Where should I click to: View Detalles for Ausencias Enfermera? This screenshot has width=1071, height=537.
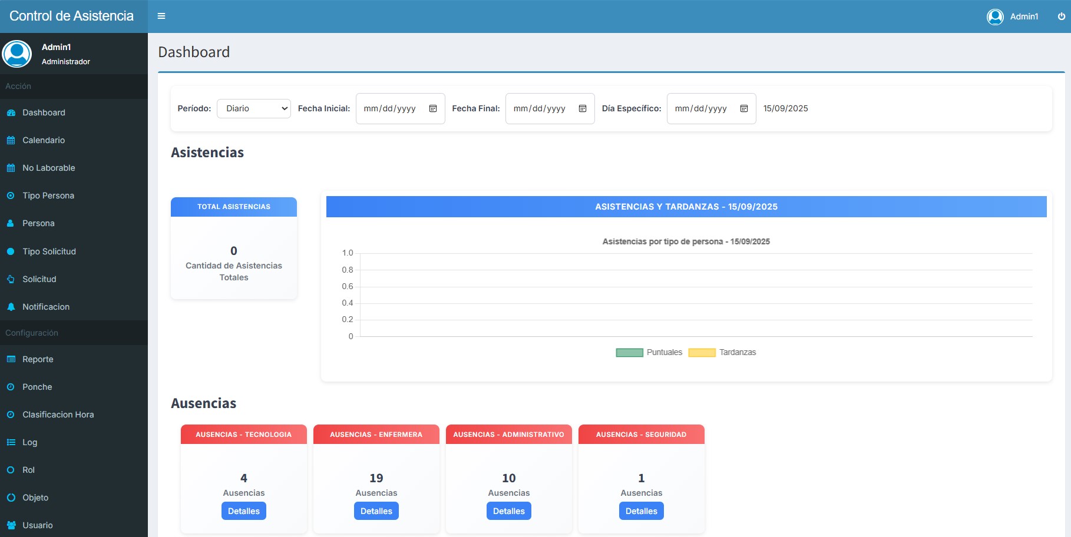(376, 511)
